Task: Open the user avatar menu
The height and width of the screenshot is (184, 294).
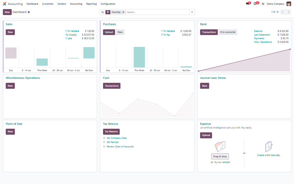Action: click(x=289, y=4)
